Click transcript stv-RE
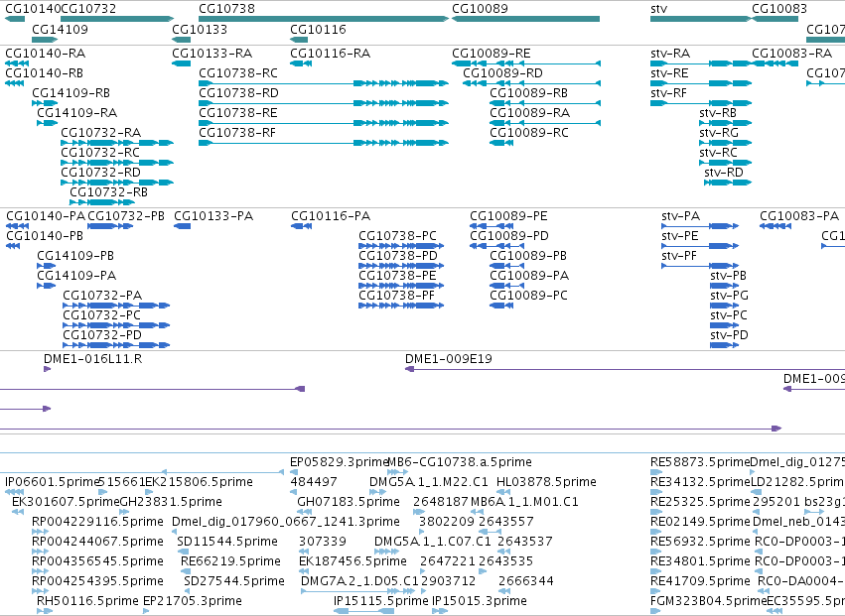 pos(669,73)
